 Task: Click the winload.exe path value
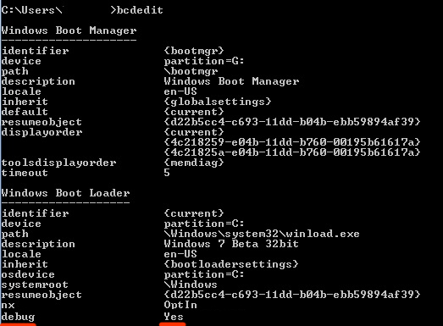click(262, 234)
